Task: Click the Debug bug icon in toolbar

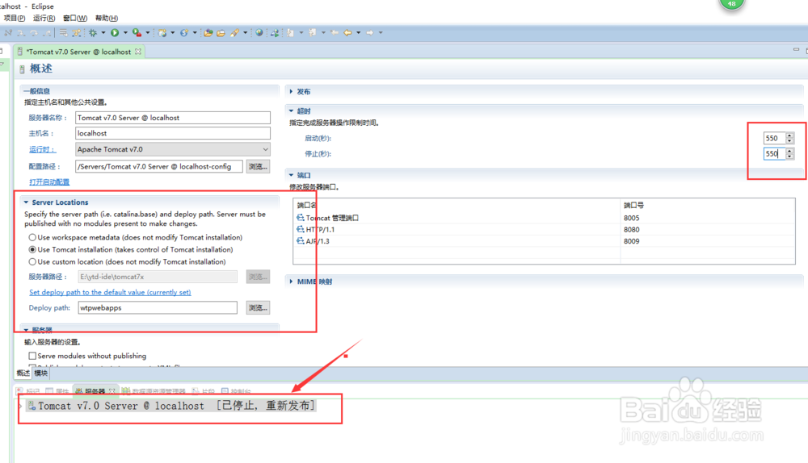Action: click(x=93, y=33)
